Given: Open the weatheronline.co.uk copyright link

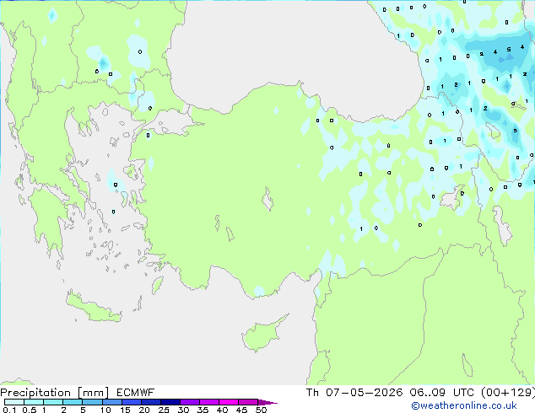Looking at the screenshot, I should tap(464, 405).
